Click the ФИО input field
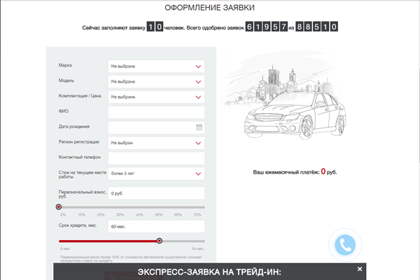420x280 pixels. coord(155,112)
